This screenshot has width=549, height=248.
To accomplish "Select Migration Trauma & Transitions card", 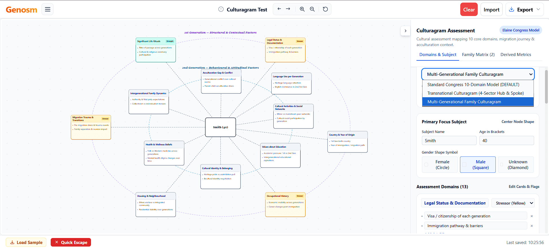I will click(91, 127).
